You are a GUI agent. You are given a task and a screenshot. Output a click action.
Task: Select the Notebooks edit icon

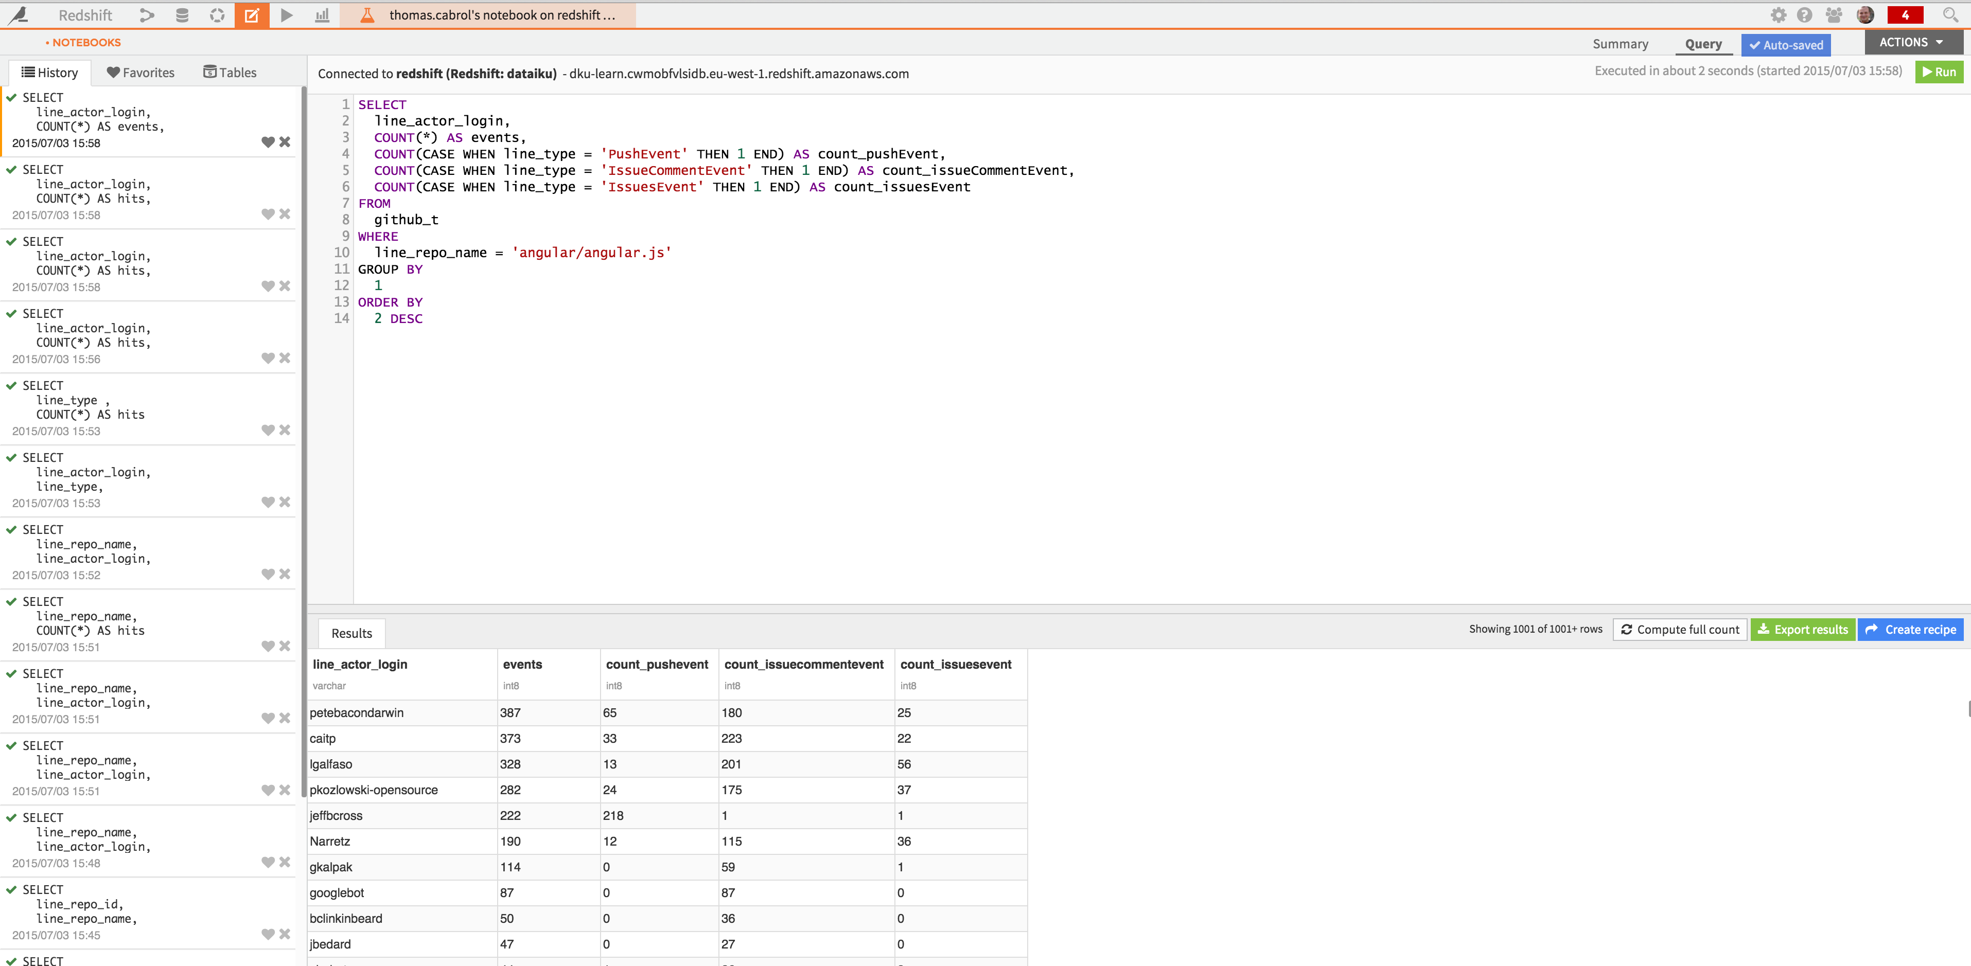pyautogui.click(x=252, y=15)
